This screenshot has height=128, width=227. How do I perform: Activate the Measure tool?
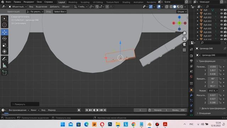click(5, 65)
